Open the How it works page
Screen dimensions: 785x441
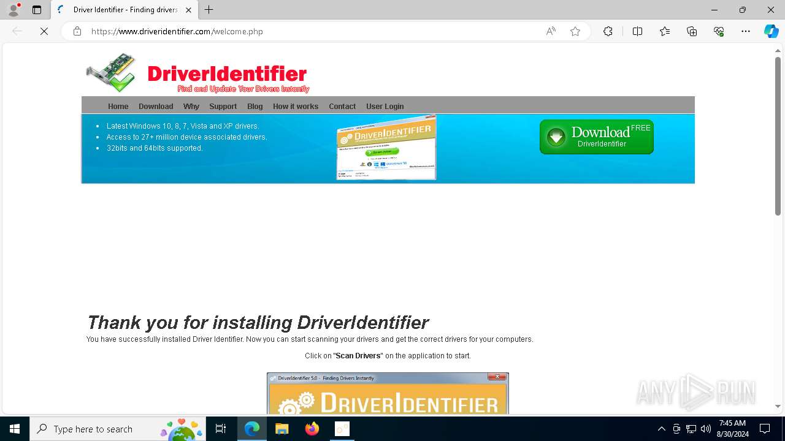(x=296, y=107)
